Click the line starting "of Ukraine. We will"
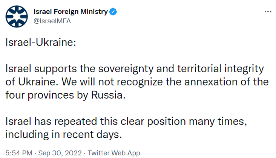Screen dimensions: 276x158 pos(137,82)
